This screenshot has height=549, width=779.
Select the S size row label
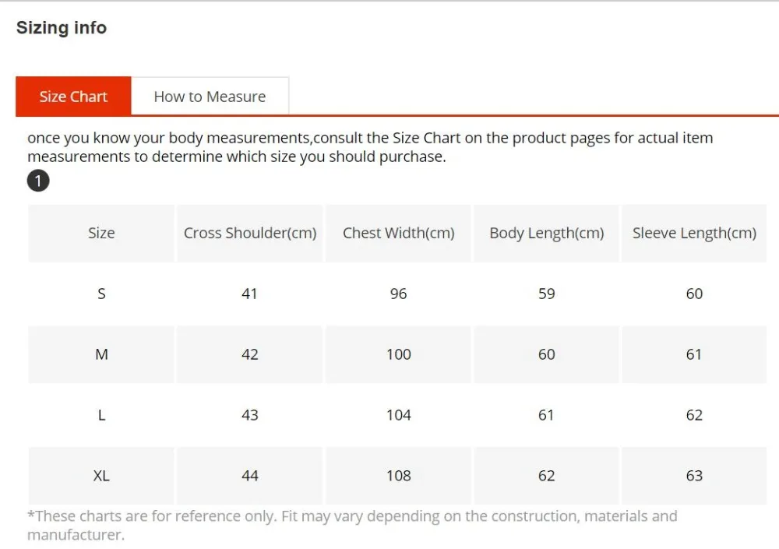pos(101,294)
